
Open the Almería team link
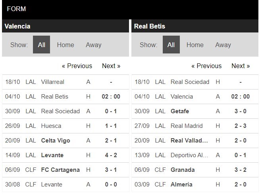[x=181, y=184]
